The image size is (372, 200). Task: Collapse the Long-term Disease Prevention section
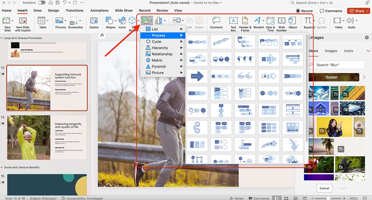click(x=2, y=38)
